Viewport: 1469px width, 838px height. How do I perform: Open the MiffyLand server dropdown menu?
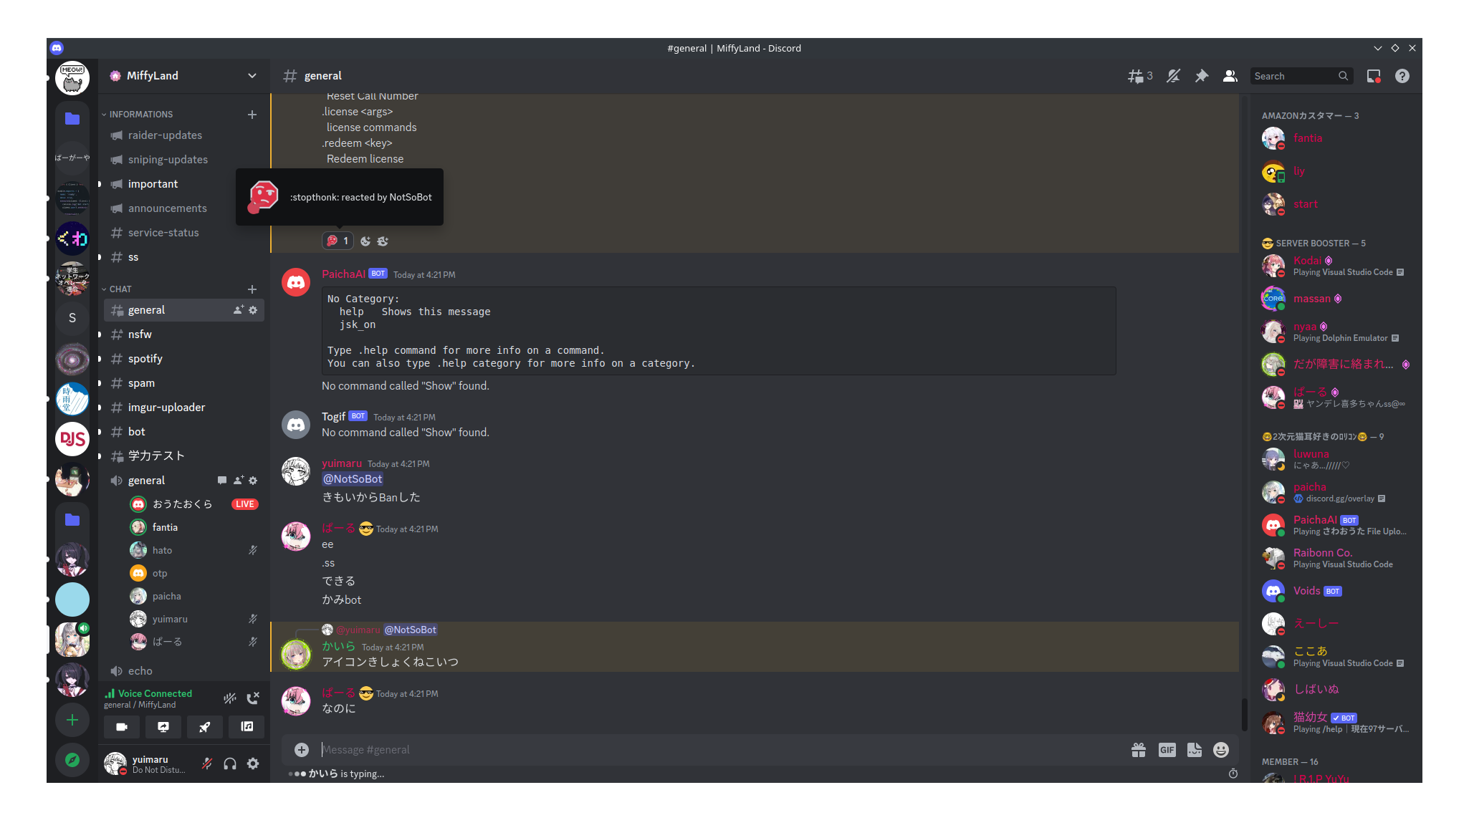(x=184, y=76)
